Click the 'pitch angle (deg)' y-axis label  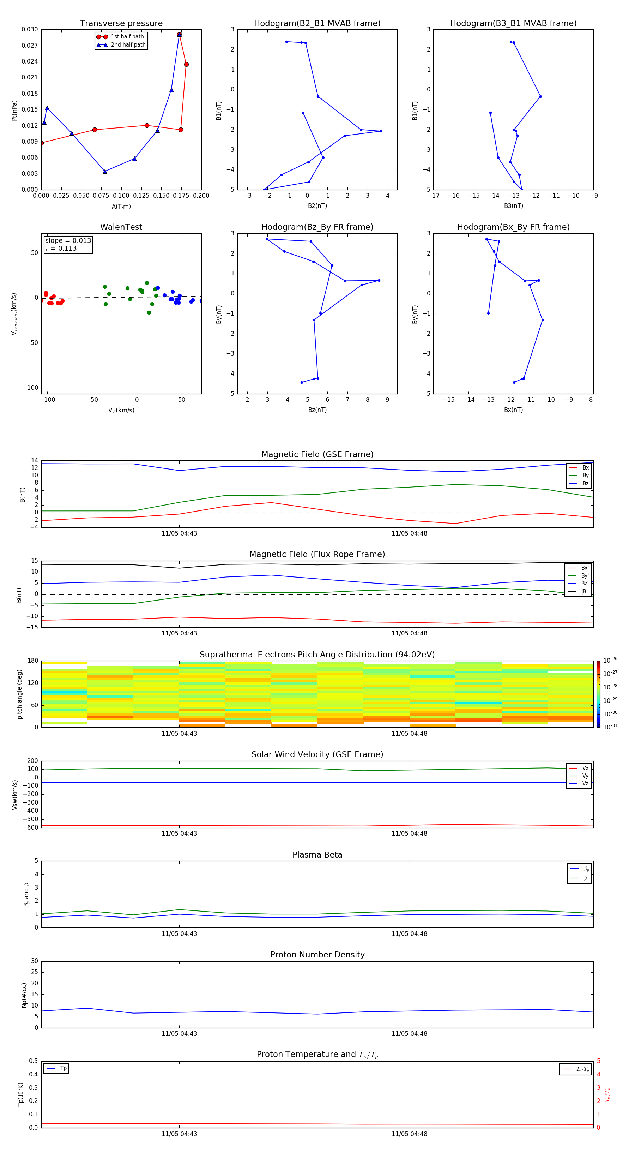[x=19, y=694]
